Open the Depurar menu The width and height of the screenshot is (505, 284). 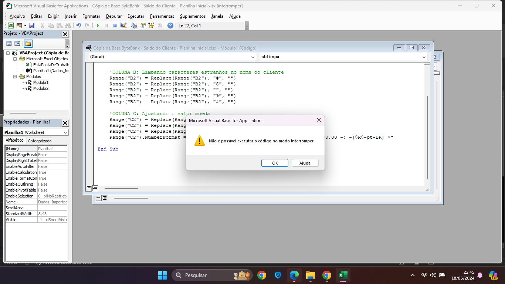114,16
